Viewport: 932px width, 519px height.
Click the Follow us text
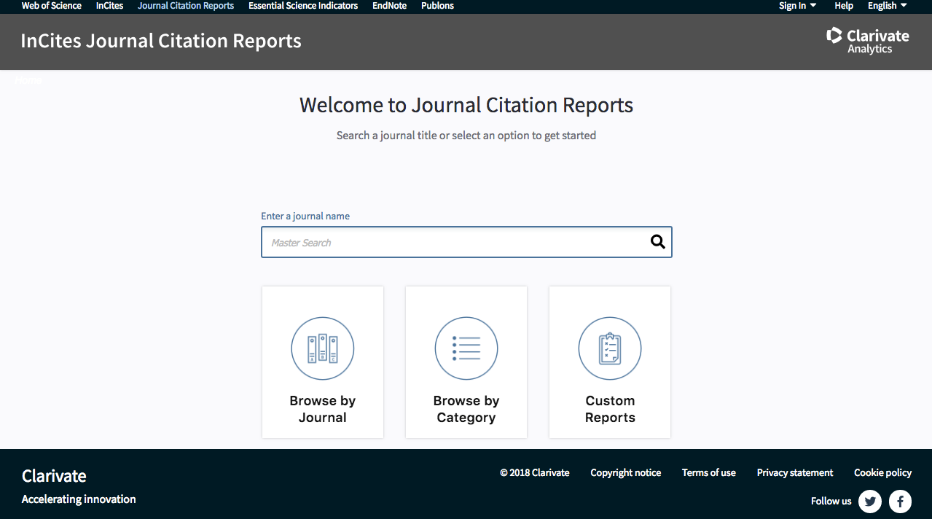tap(831, 501)
